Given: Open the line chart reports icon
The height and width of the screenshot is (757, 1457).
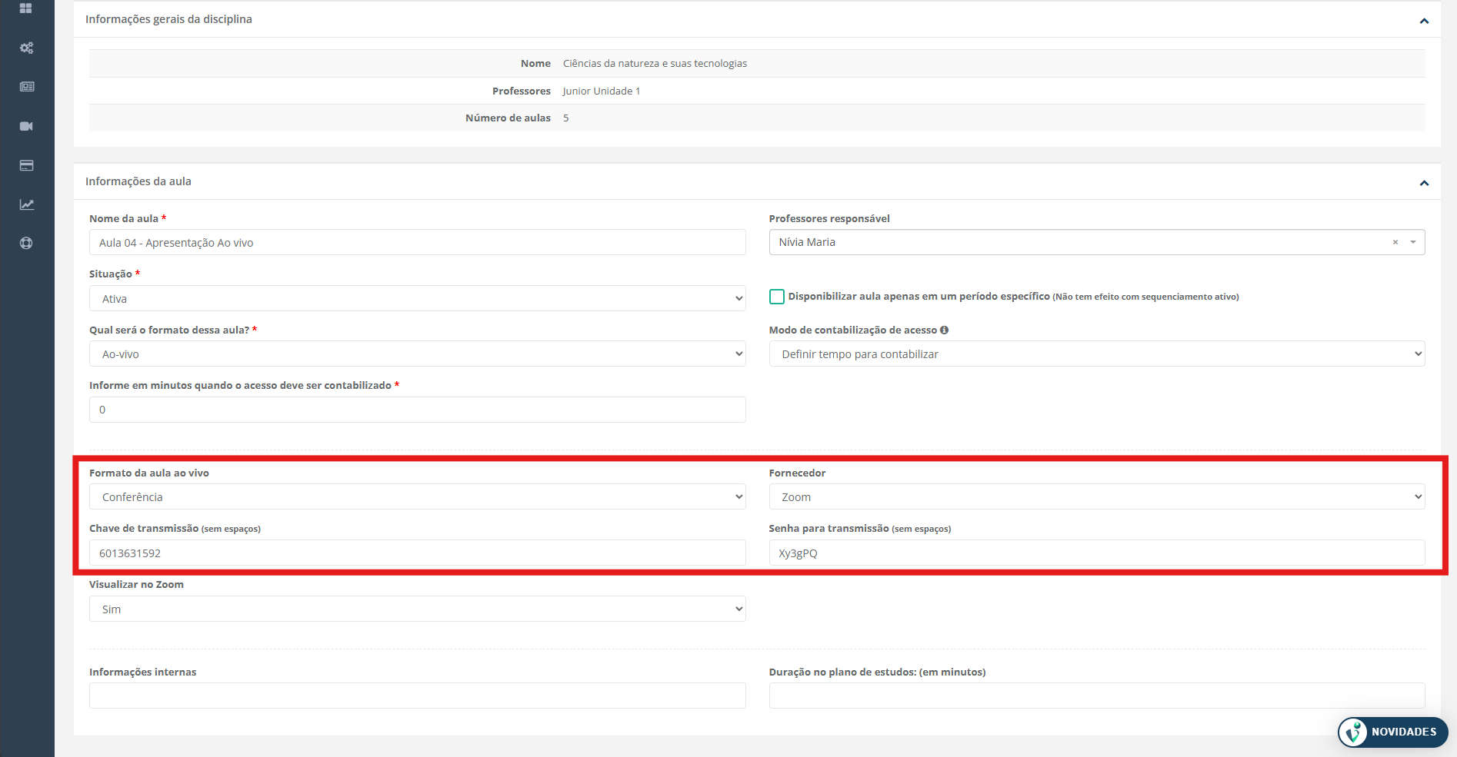Looking at the screenshot, I should (26, 204).
